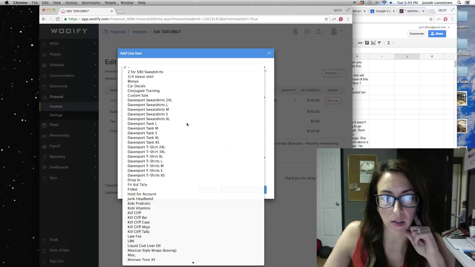Open the Wodify help icon
This screenshot has height=267, width=475.
pos(307,32)
